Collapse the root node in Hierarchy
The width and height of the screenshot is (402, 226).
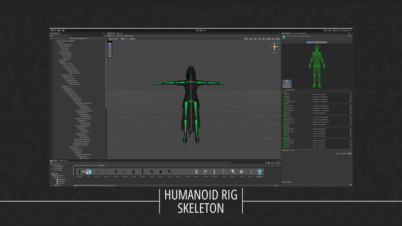[58, 43]
